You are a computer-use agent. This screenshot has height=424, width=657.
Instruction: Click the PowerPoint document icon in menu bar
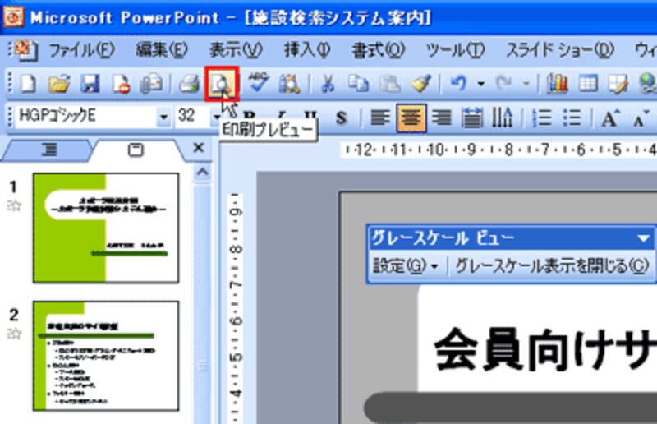[x=26, y=50]
